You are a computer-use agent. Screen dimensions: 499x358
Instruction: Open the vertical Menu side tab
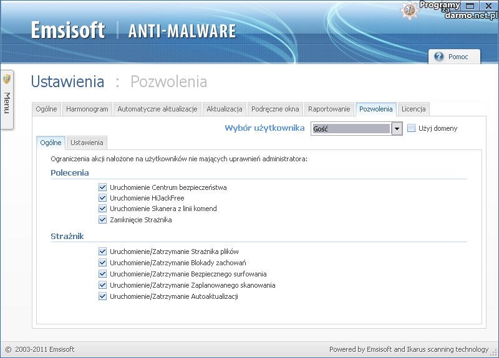coord(7,103)
